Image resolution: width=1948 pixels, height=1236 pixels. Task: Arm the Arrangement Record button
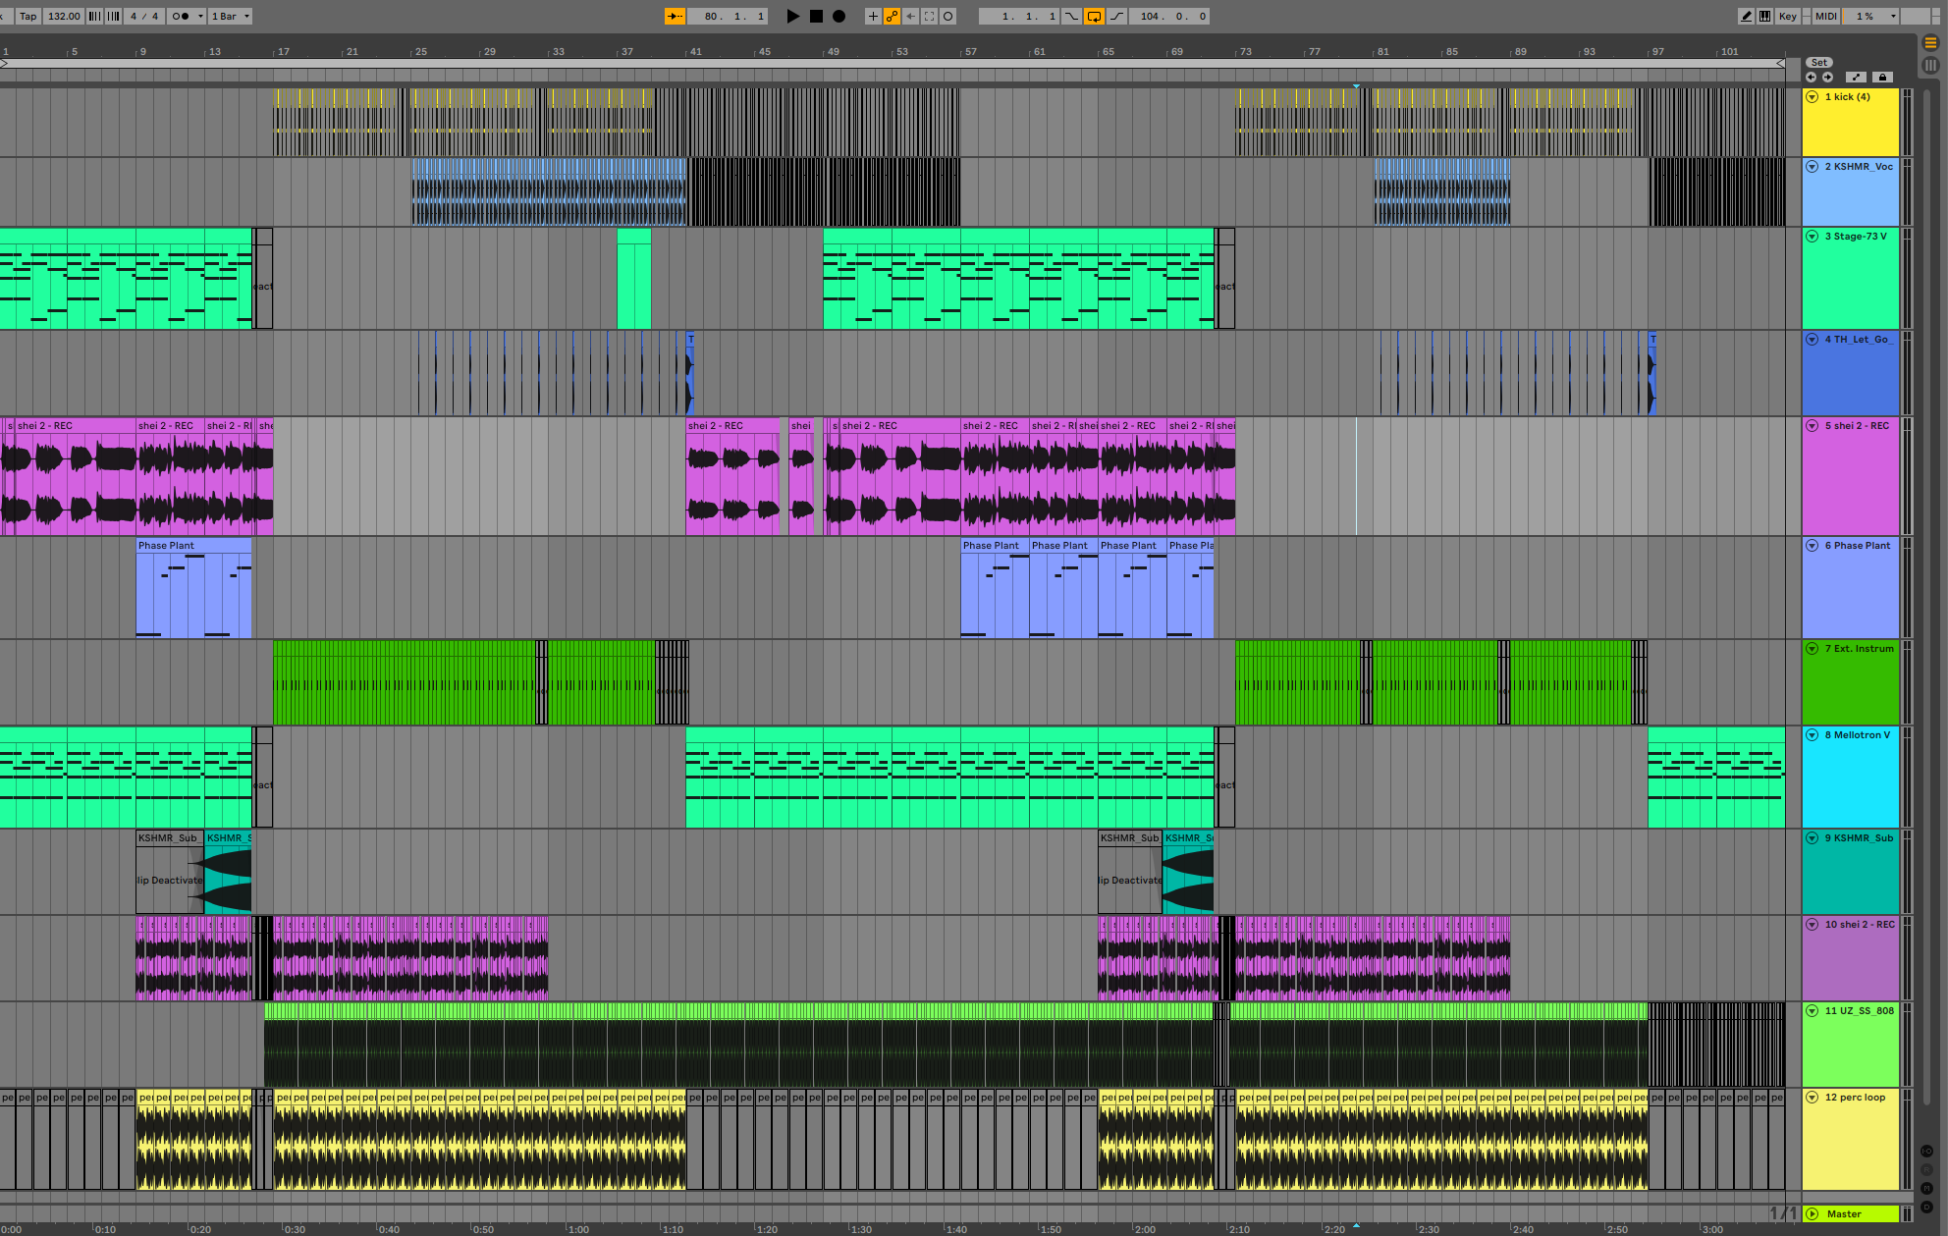[839, 17]
